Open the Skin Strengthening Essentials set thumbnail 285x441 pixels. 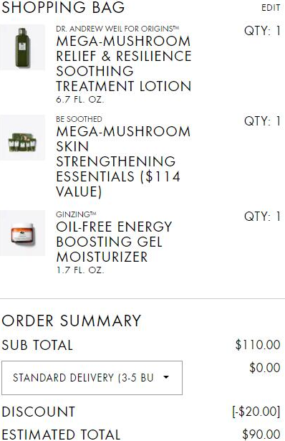pos(22,138)
